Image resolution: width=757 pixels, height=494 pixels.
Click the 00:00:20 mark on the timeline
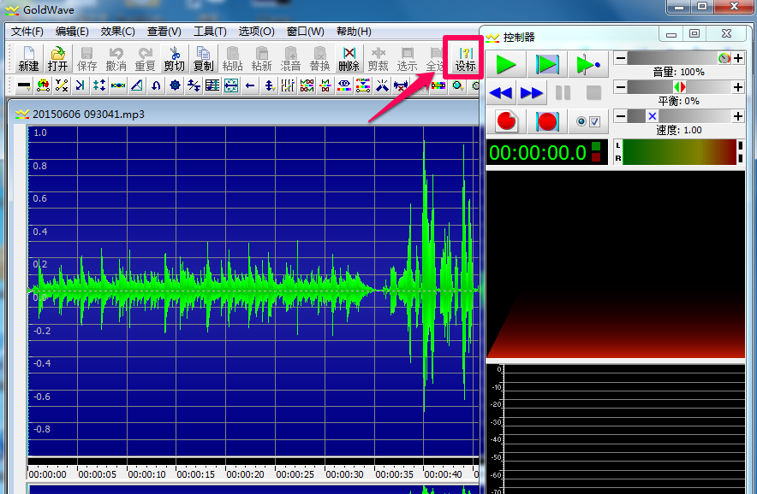pos(245,474)
